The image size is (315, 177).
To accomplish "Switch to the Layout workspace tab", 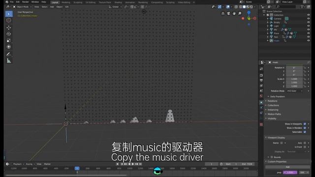I will click(55, 2).
